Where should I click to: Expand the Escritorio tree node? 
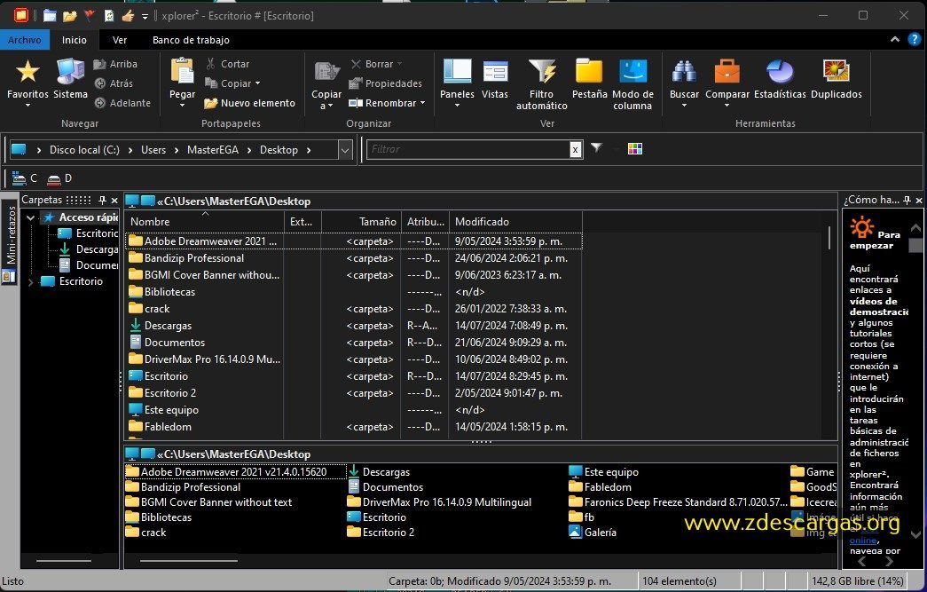[30, 282]
